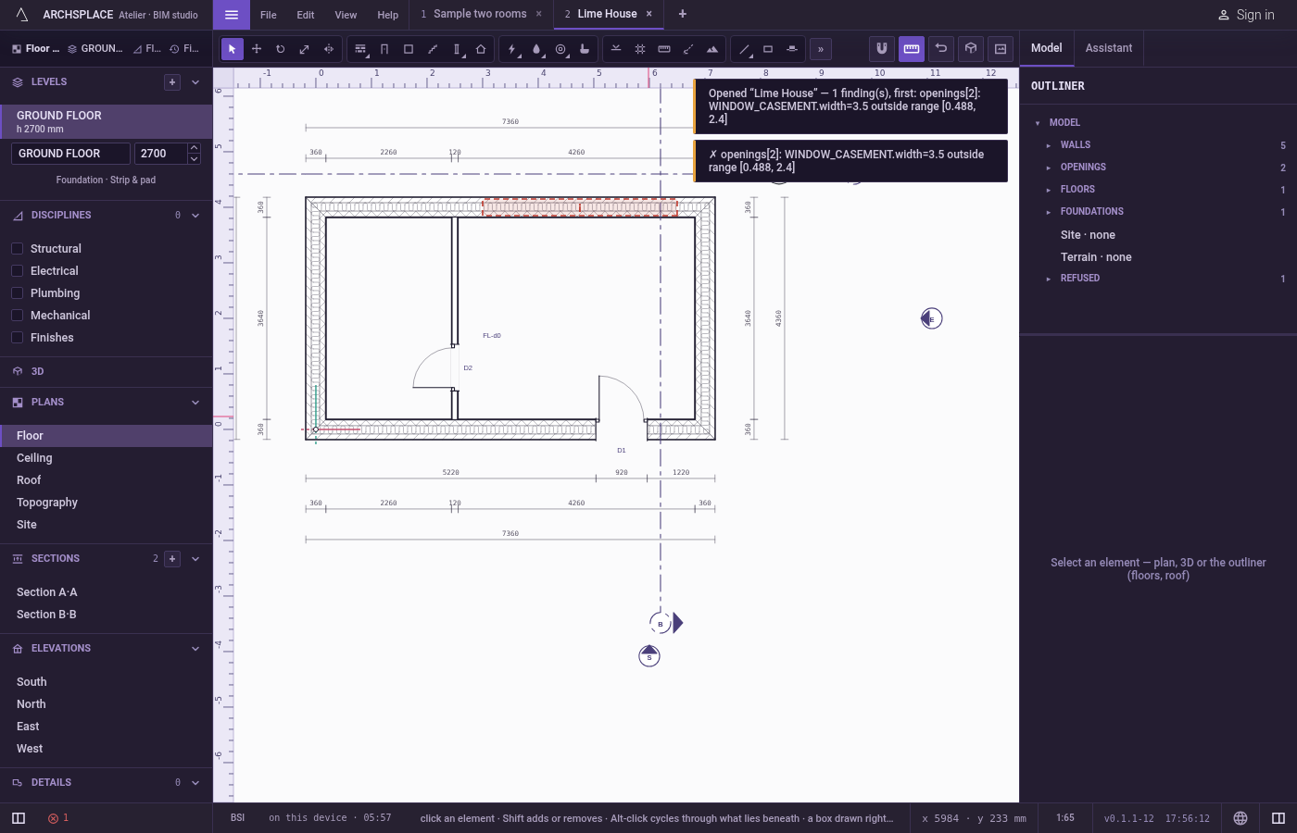Click the undo arrow icon

tap(941, 49)
